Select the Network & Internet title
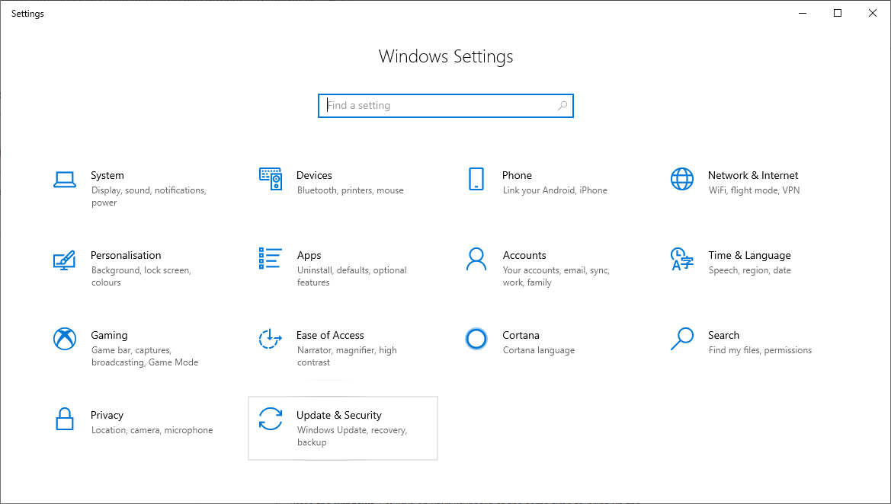The image size is (891, 504). pyautogui.click(x=753, y=175)
